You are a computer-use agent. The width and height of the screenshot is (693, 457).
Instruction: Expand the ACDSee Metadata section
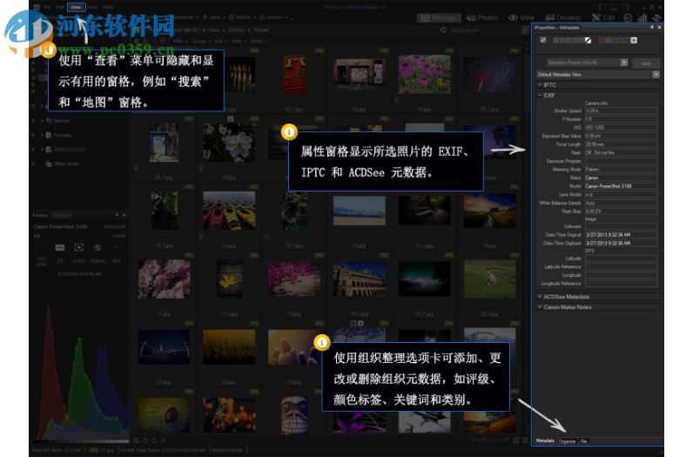pos(539,297)
